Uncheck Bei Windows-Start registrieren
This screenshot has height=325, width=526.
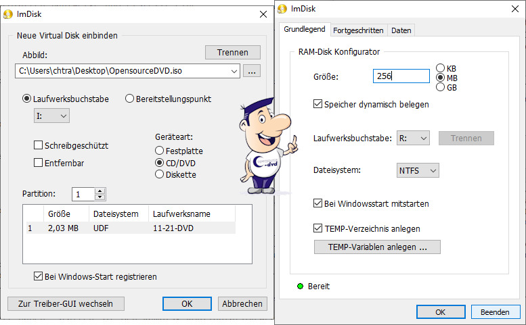click(39, 276)
